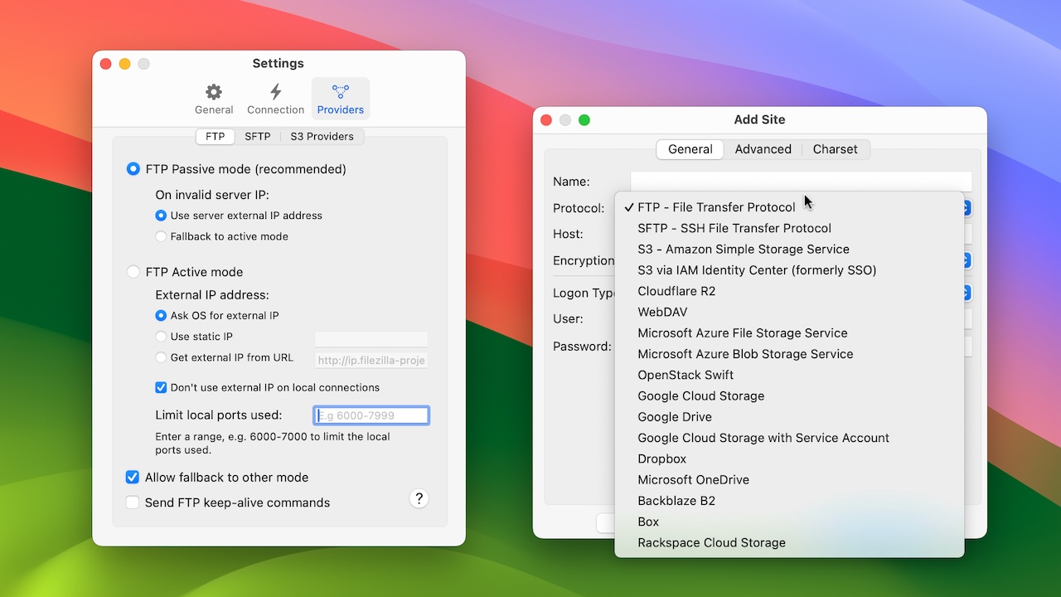The width and height of the screenshot is (1061, 597).
Task: Choose Rackspace Cloud Storage protocol
Action: pos(789,543)
